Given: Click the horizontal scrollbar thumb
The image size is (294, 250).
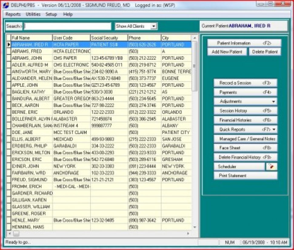Looking at the screenshot, I should [16, 234].
